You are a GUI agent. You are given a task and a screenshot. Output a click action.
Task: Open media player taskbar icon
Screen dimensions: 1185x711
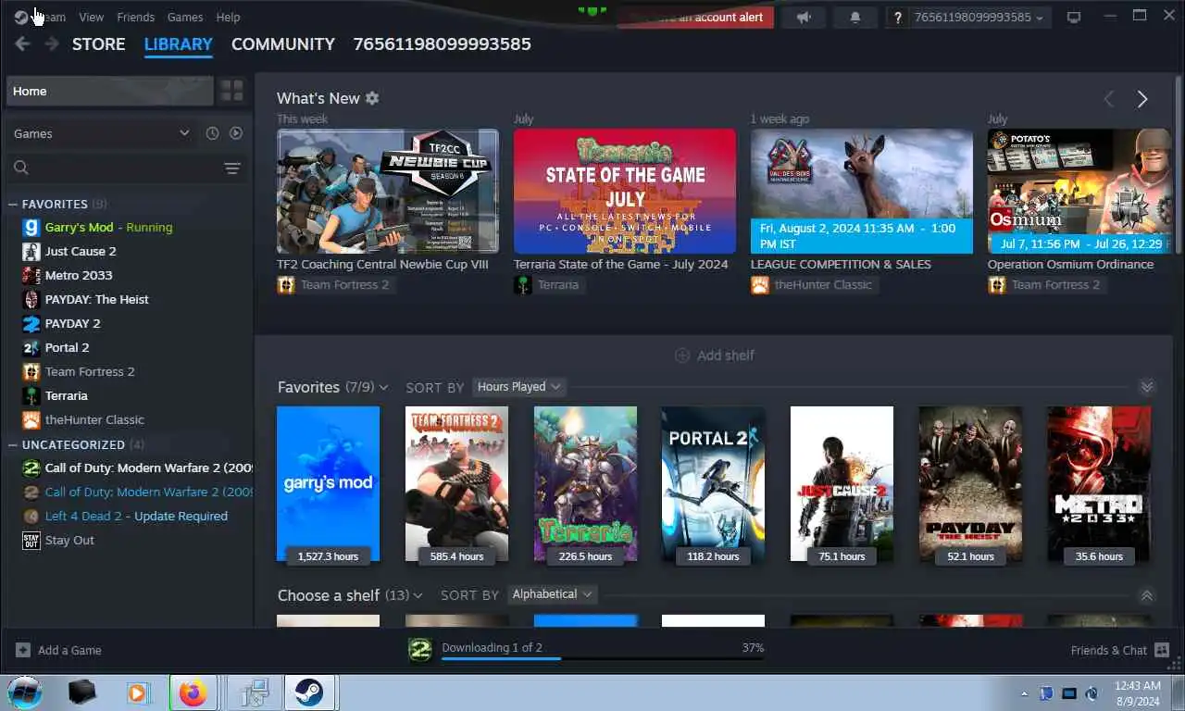[x=137, y=692]
